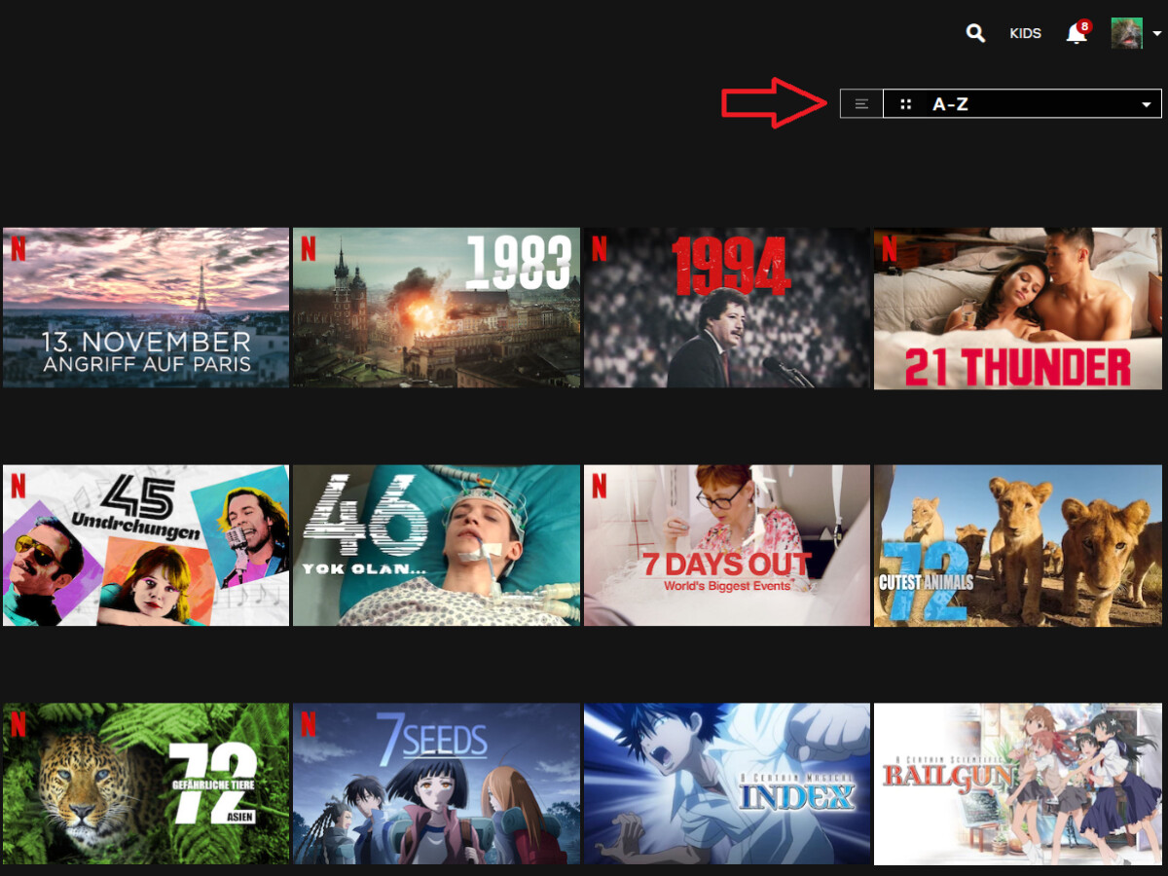The image size is (1168, 876).
Task: Select the 46 Yok Olan thumbnail
Action: click(436, 545)
